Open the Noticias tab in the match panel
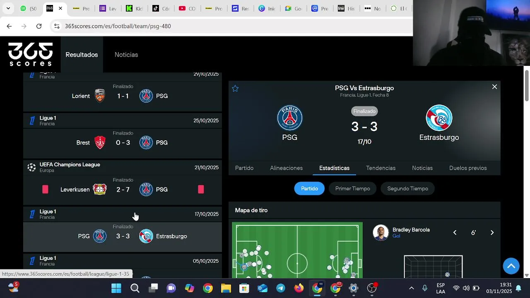 click(422, 168)
